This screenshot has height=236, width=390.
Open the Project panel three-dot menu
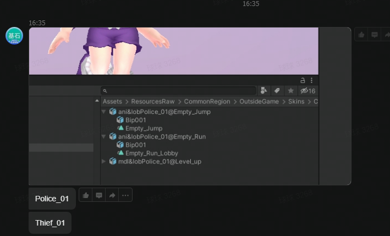pos(312,80)
